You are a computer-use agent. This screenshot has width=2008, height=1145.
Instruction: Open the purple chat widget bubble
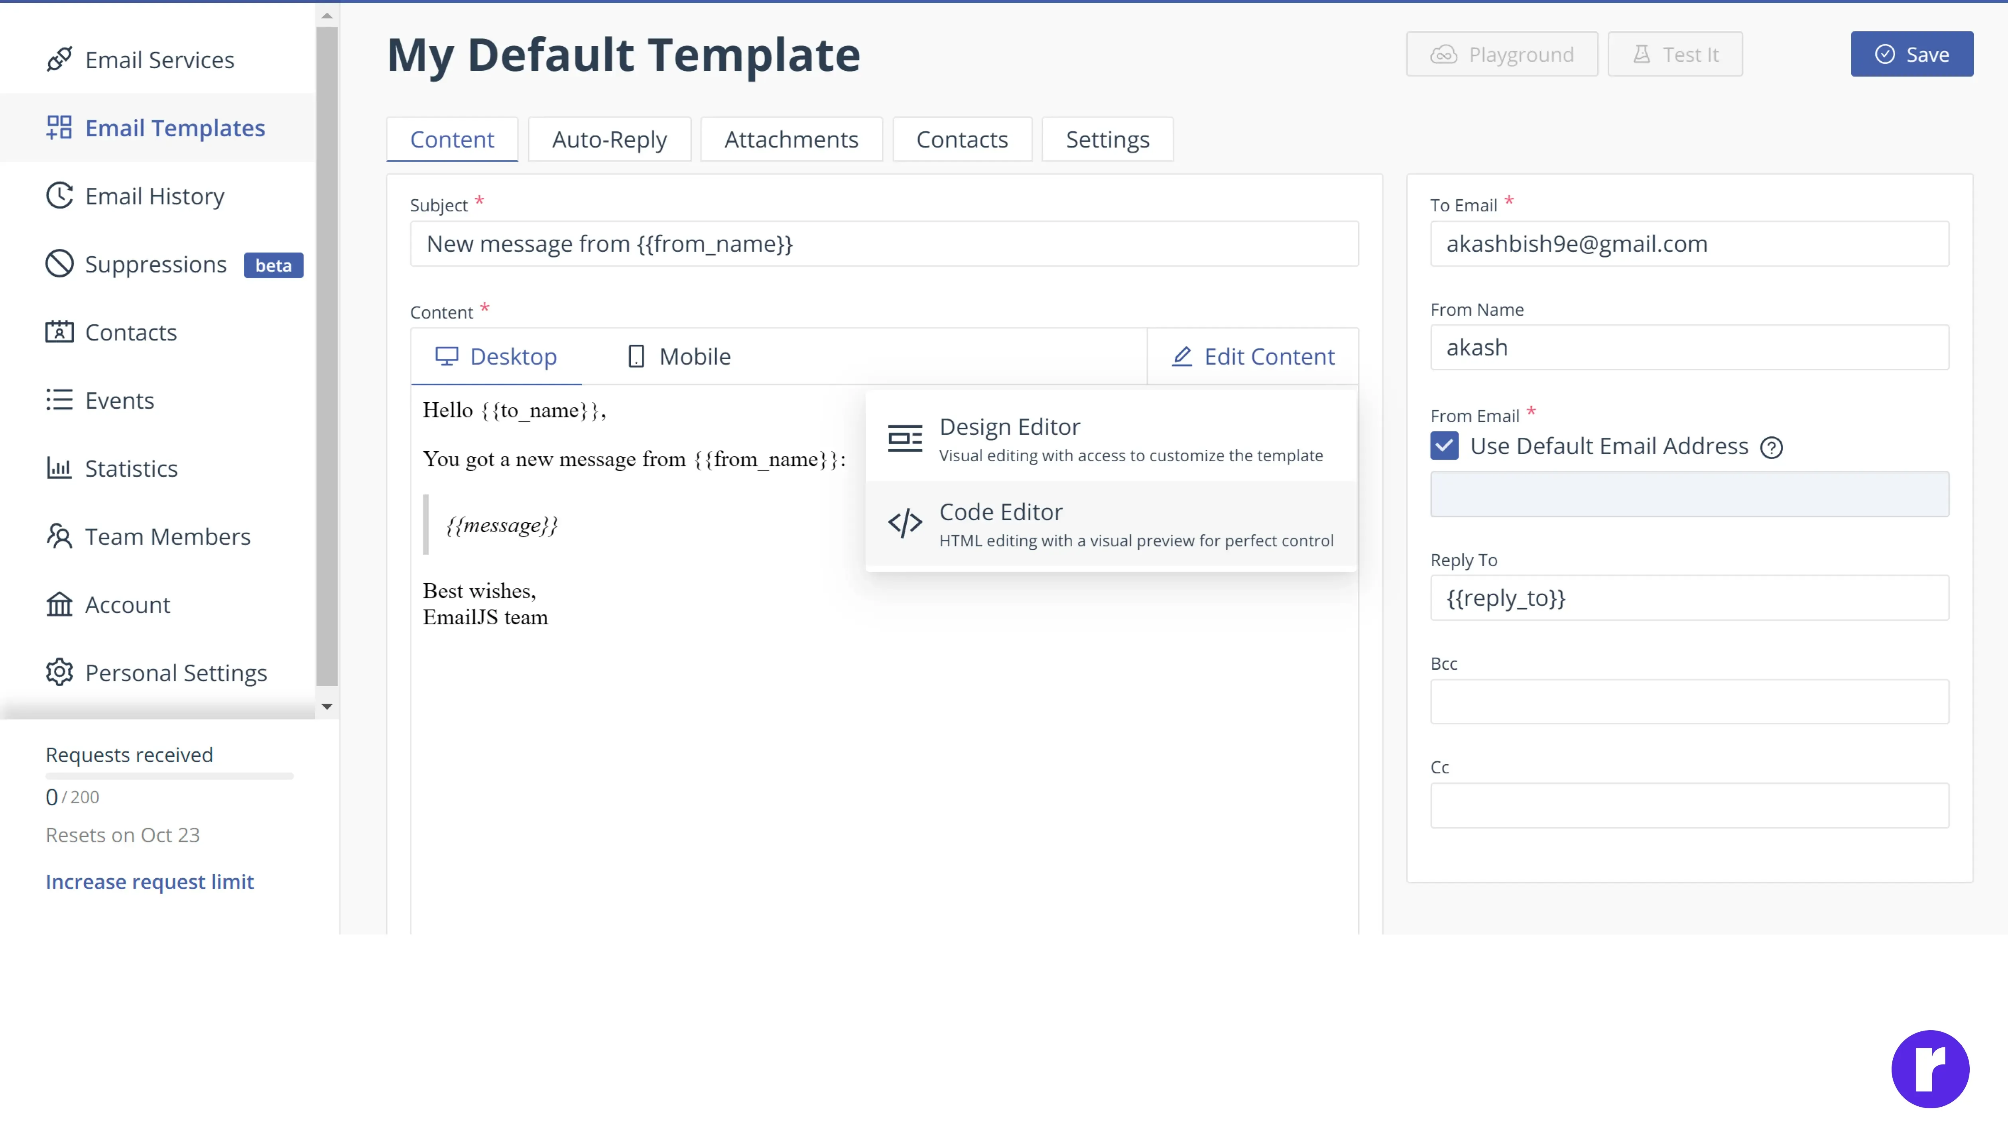1930,1070
